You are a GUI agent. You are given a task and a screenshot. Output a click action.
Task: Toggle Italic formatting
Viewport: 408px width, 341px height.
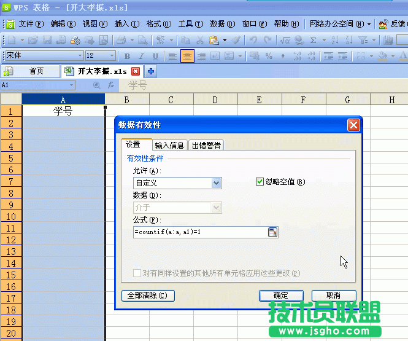[x=141, y=56]
